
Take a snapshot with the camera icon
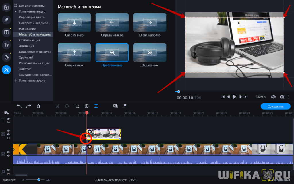click(282, 97)
